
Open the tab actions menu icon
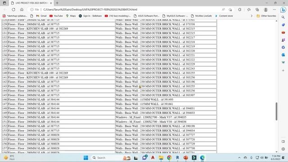[4, 3]
